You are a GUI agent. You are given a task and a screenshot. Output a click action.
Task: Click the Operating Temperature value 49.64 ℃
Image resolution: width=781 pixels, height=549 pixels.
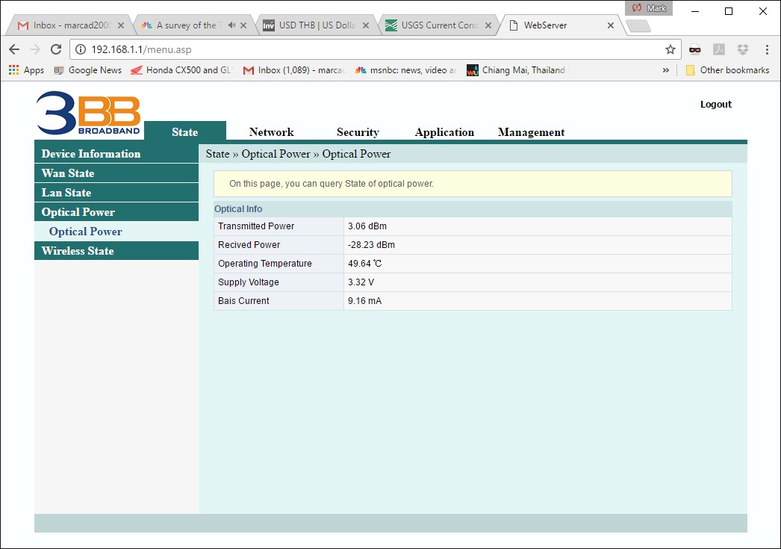tap(364, 264)
